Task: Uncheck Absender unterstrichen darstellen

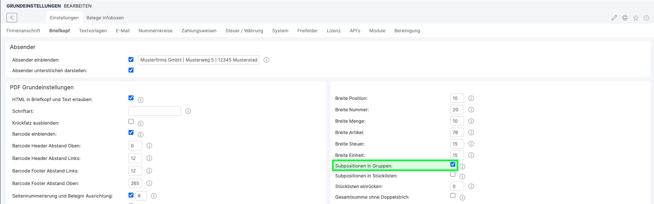Action: coord(131,70)
